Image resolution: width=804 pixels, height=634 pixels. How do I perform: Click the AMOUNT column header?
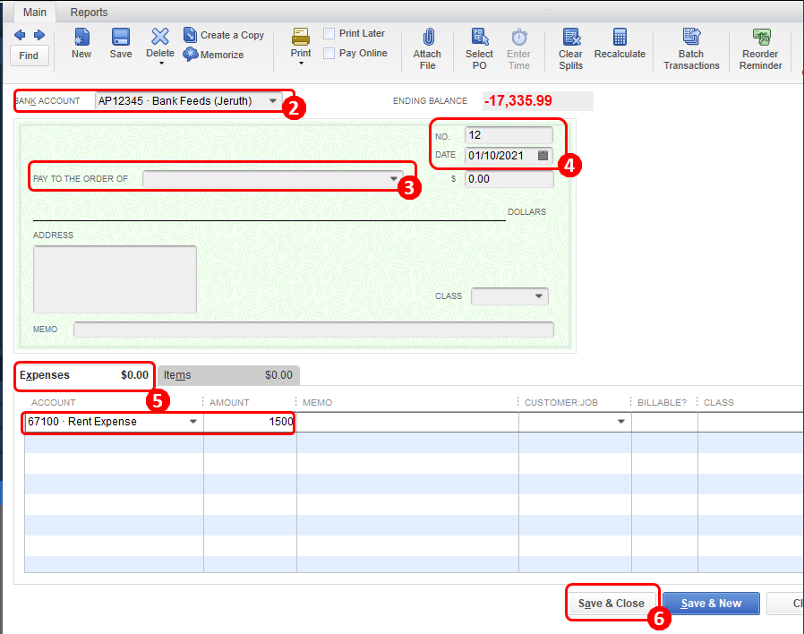(229, 403)
